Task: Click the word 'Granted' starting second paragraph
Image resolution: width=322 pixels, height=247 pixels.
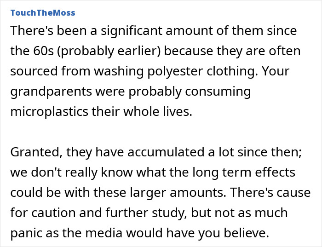Action: [31, 152]
